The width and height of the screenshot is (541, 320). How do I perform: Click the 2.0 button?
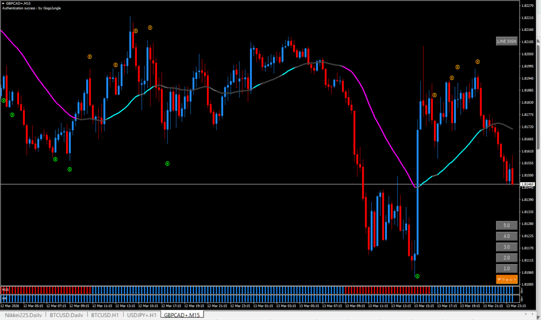(506, 258)
